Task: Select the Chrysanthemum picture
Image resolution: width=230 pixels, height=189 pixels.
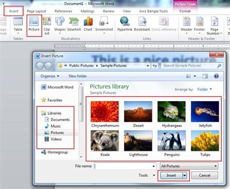Action: [105, 114]
